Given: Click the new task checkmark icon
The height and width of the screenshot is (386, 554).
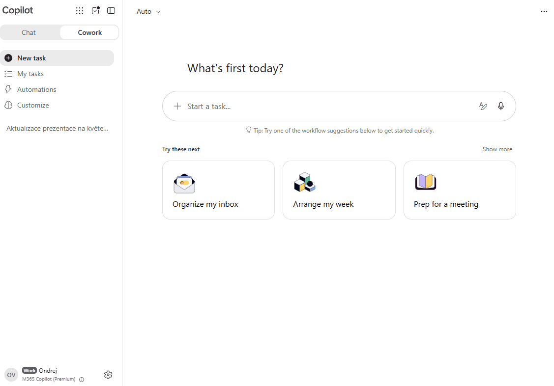Looking at the screenshot, I should pyautogui.click(x=95, y=11).
